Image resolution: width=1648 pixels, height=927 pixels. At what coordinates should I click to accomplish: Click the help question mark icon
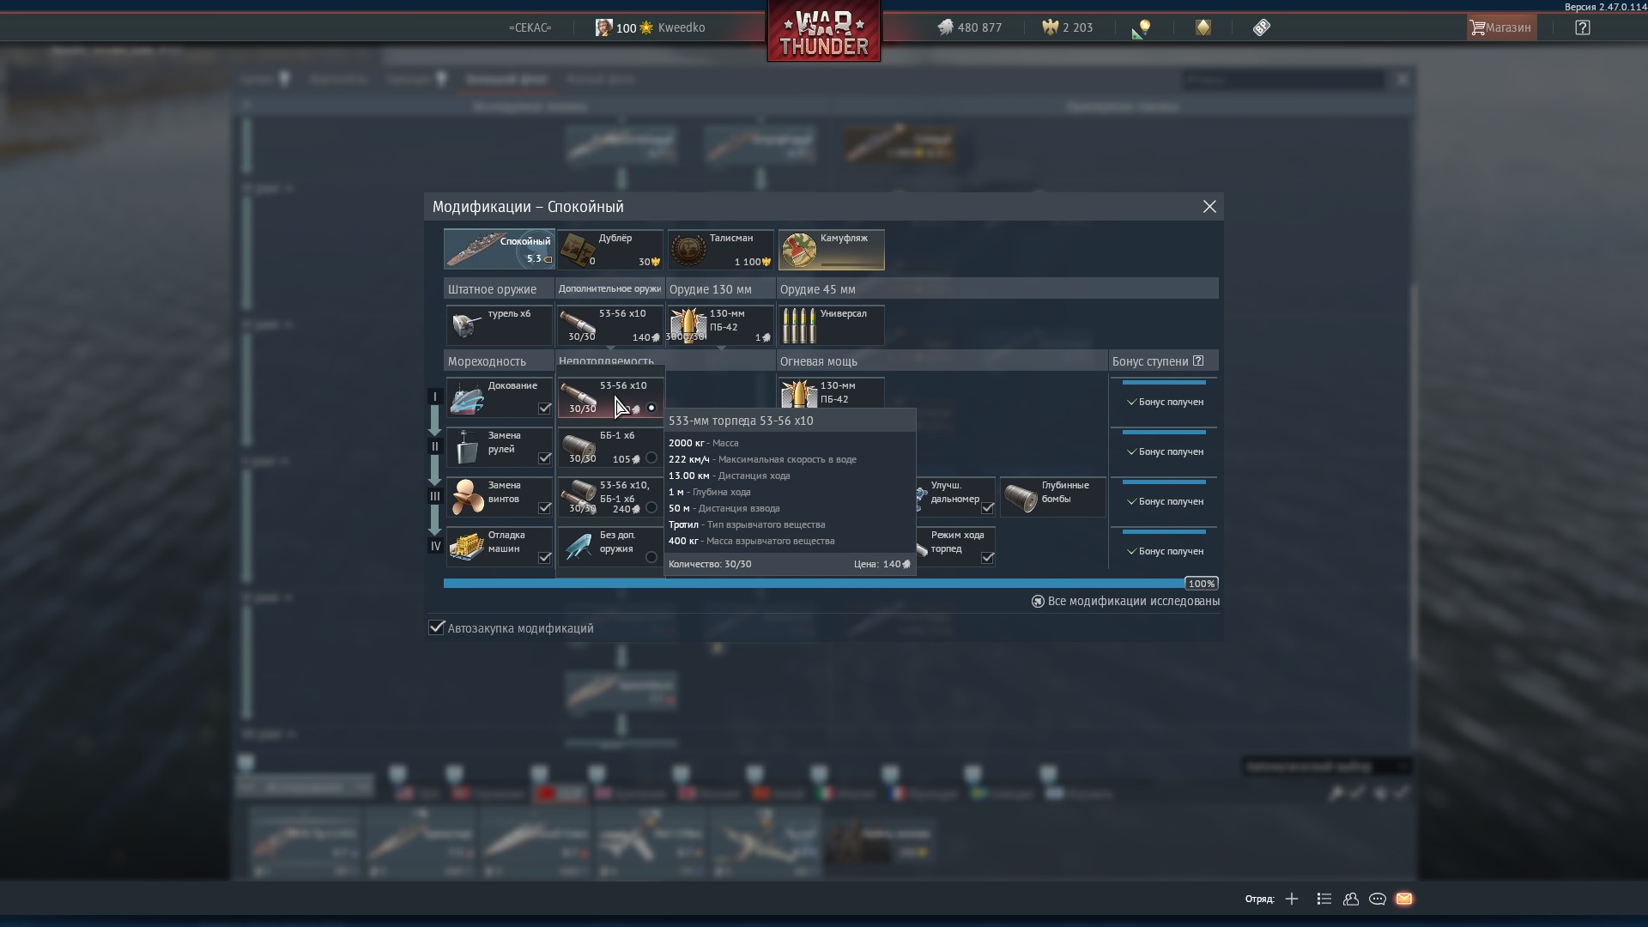[x=1582, y=27]
